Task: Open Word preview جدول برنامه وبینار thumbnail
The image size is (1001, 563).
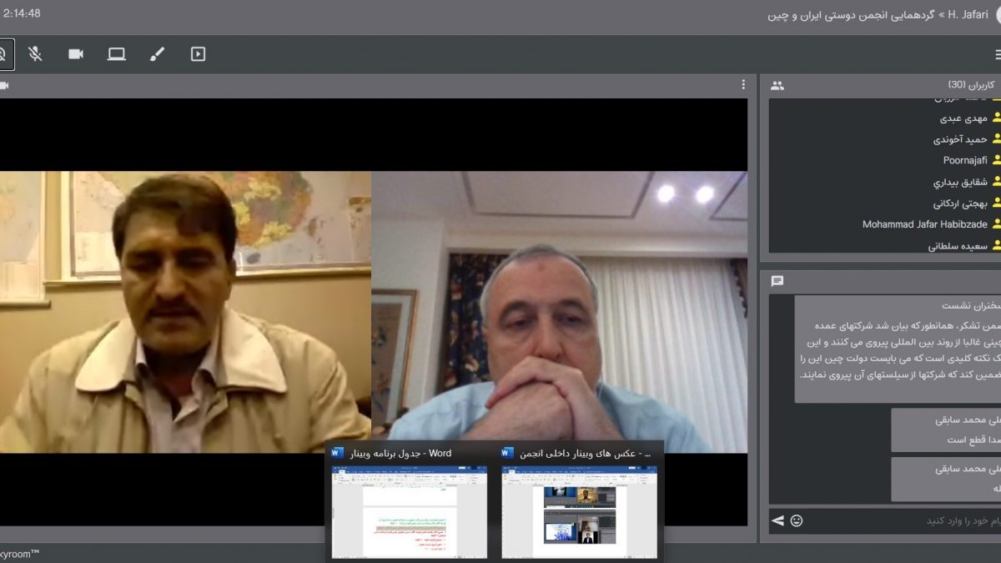Action: (x=410, y=511)
